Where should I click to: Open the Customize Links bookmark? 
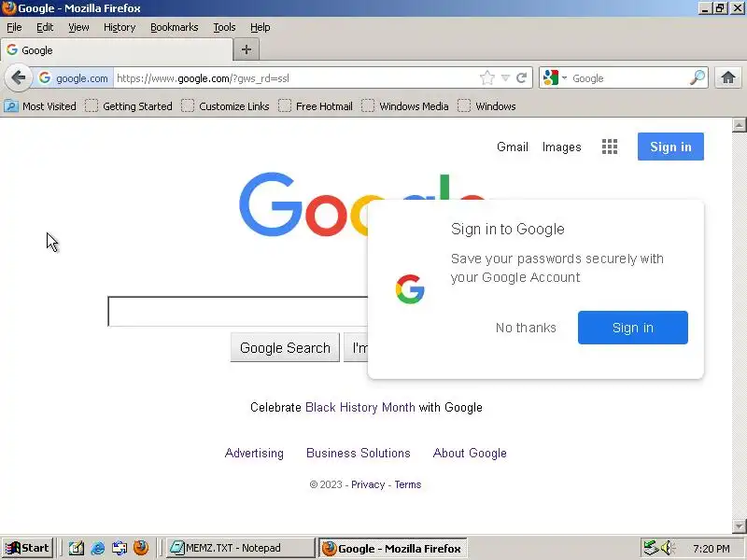tap(225, 106)
